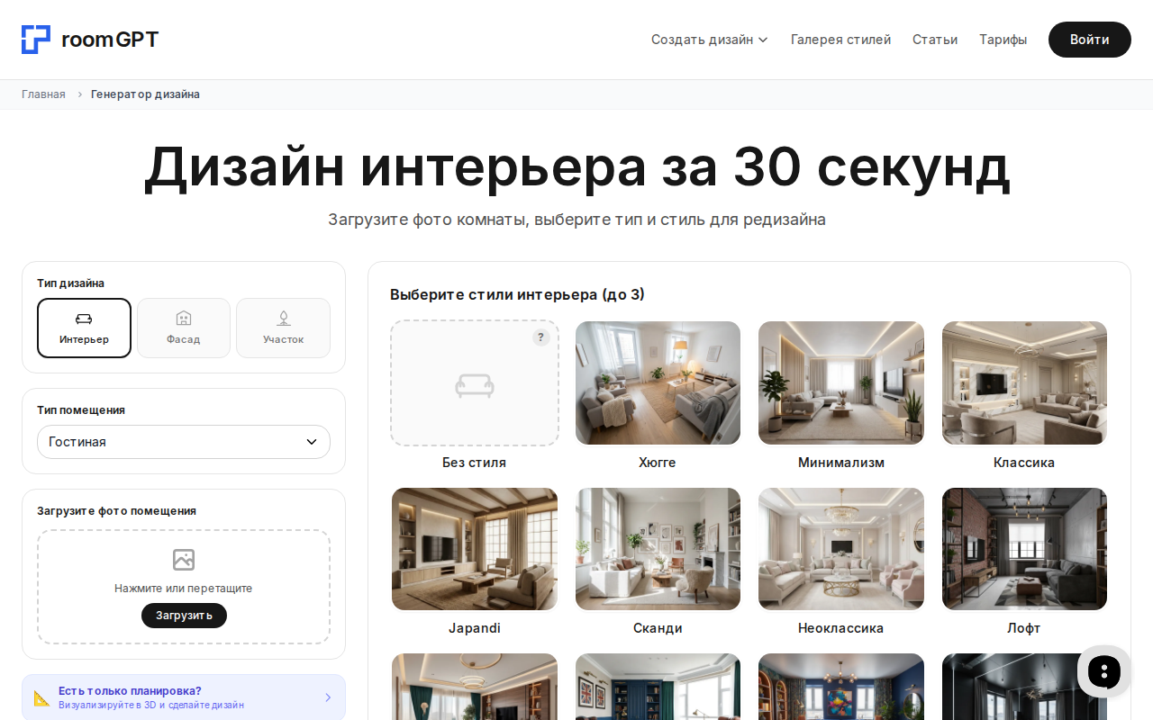This screenshot has height=720, width=1153.
Task: Pick the Лофт style thumbnail
Action: point(1024,549)
